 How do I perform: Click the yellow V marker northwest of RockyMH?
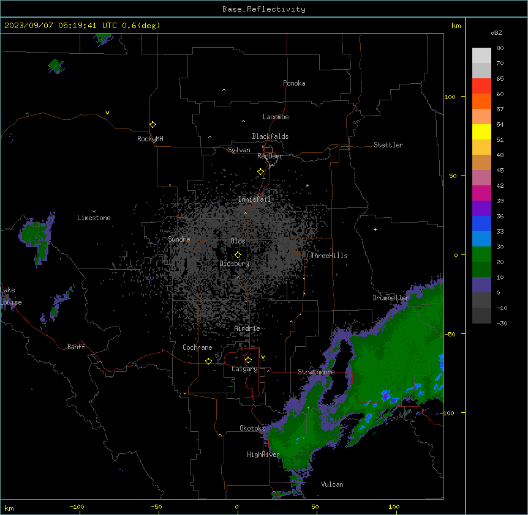click(107, 113)
